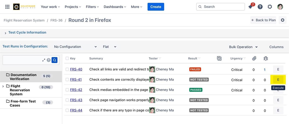Click the blue Create button
This screenshot has height=124, width=289.
(156, 7)
